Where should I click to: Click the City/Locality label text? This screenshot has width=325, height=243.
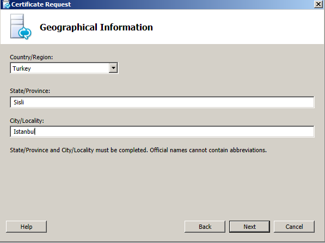[x=27, y=121]
